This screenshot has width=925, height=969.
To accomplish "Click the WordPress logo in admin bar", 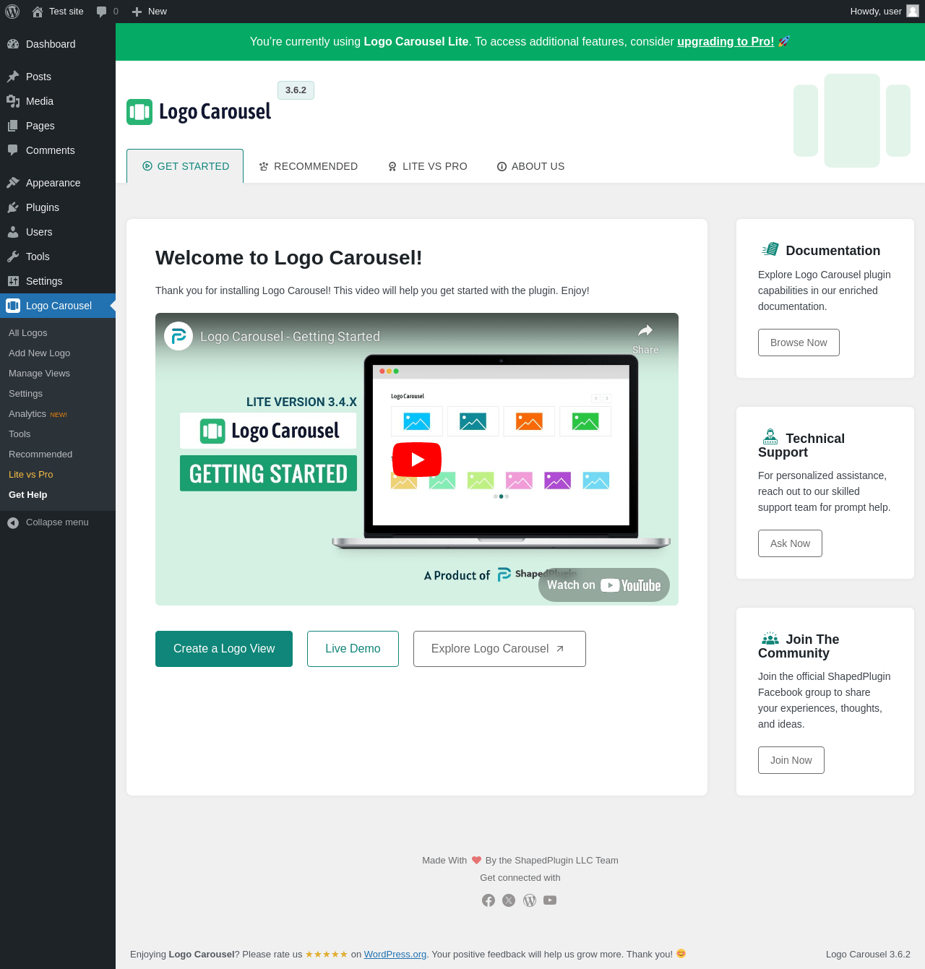I will [x=12, y=12].
